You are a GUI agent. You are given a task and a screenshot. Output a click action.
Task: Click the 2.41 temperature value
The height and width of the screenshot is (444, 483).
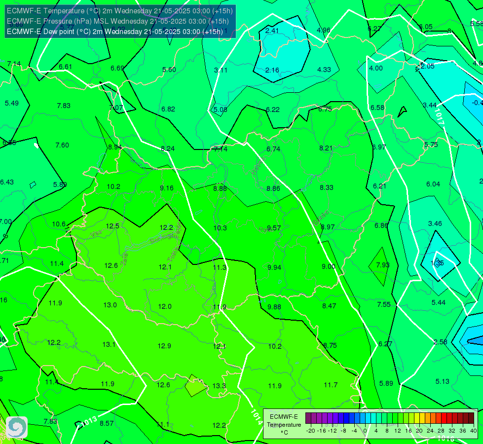tap(272, 31)
